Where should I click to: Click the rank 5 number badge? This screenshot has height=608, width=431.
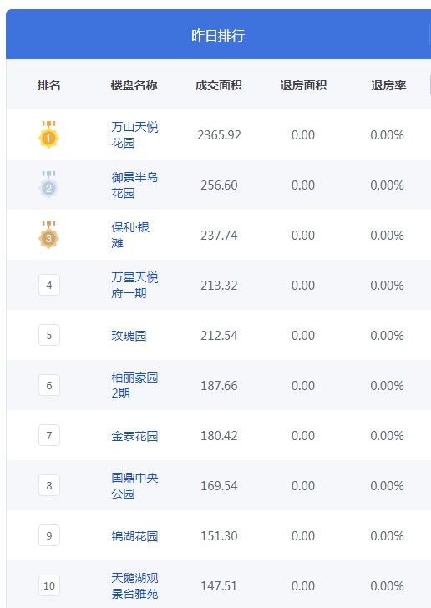(49, 335)
